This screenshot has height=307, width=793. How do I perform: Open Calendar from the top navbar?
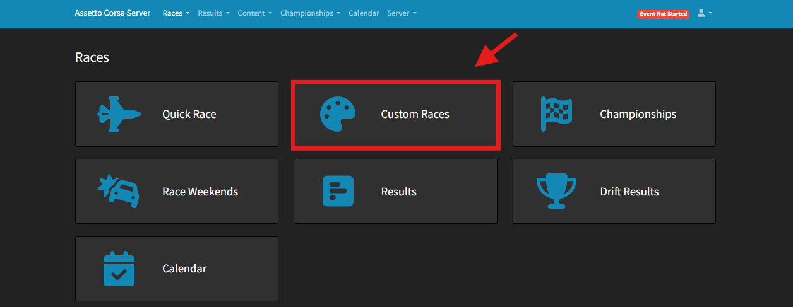pos(364,13)
